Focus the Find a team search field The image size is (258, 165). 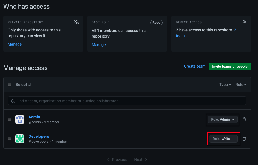coord(129,101)
